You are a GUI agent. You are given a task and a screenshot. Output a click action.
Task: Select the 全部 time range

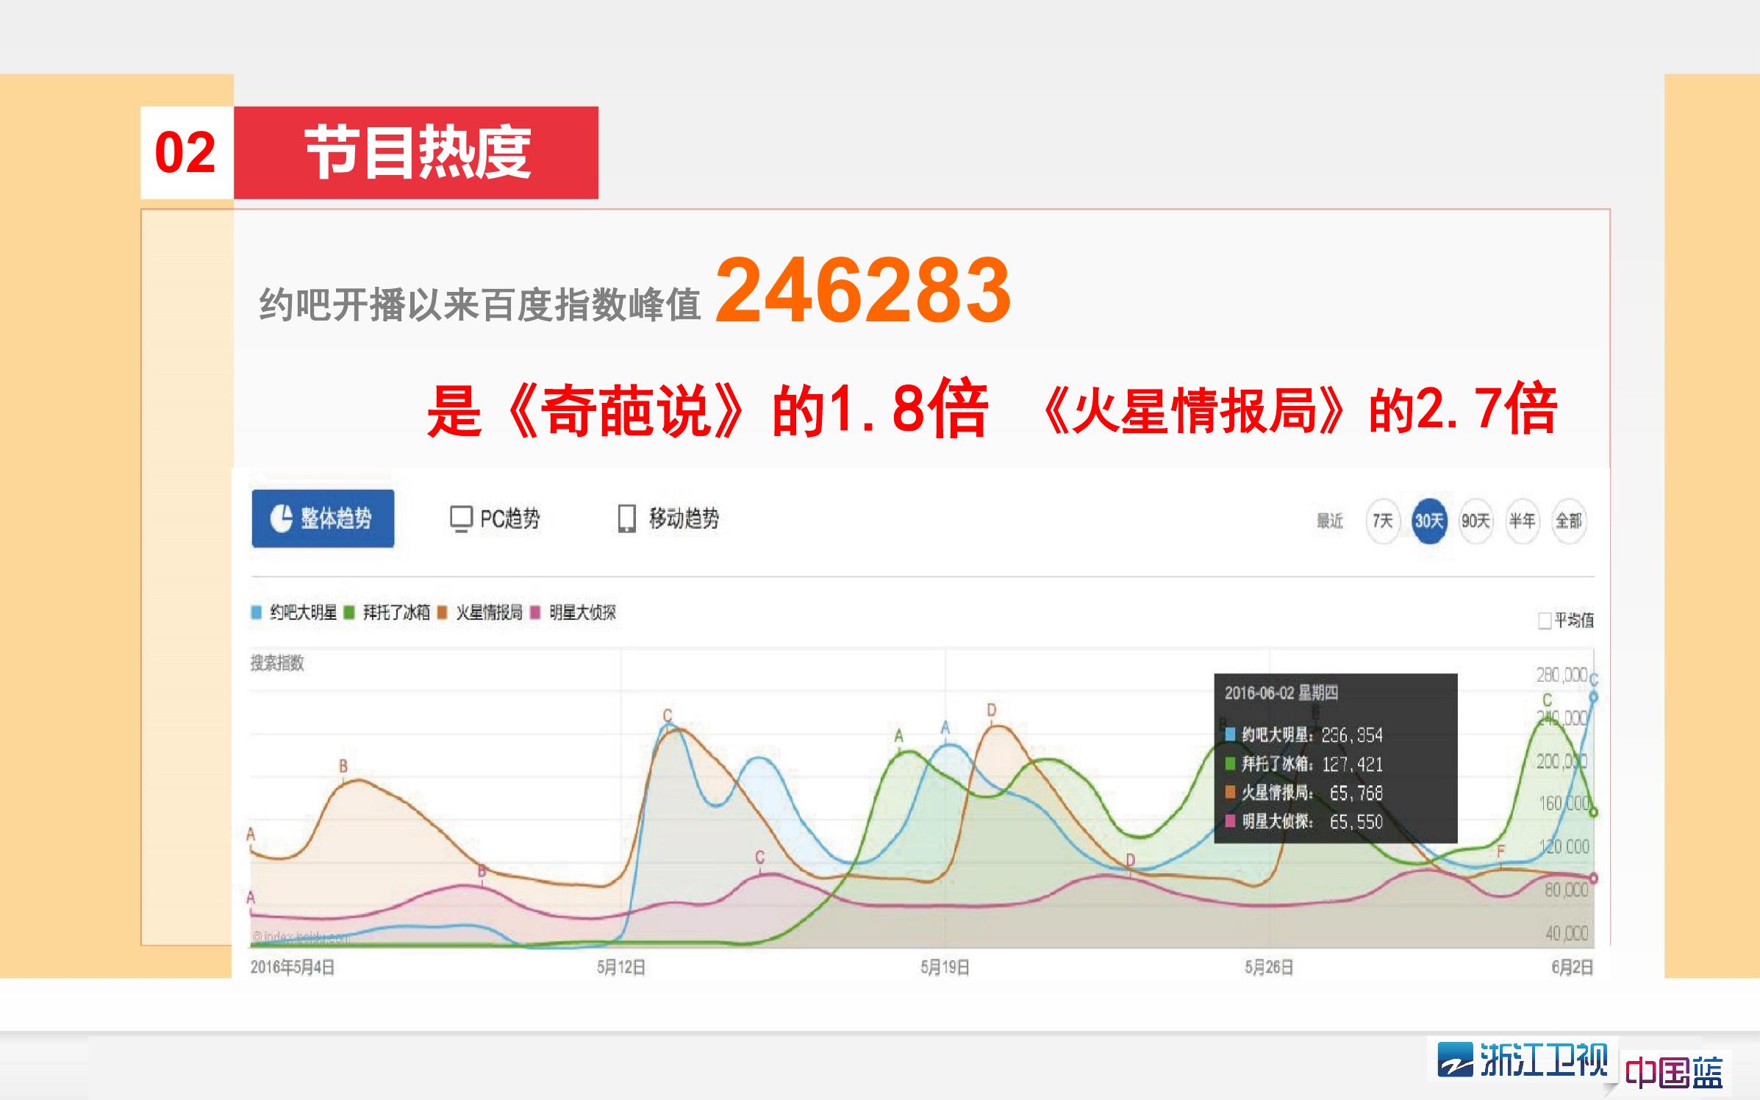(1568, 521)
